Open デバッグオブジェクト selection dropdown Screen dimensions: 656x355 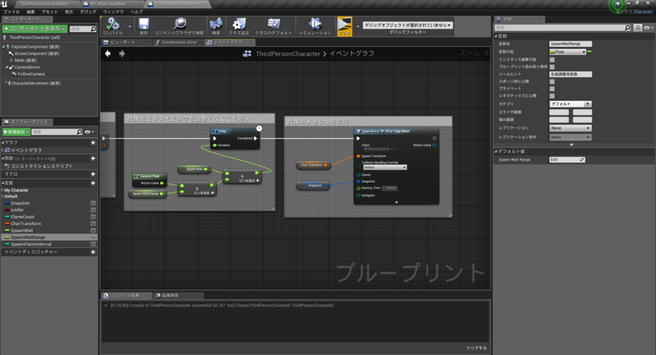click(x=407, y=25)
